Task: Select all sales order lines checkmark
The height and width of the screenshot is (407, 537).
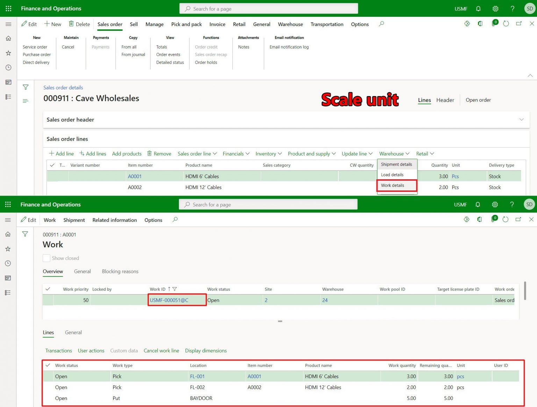Action: 52,165
